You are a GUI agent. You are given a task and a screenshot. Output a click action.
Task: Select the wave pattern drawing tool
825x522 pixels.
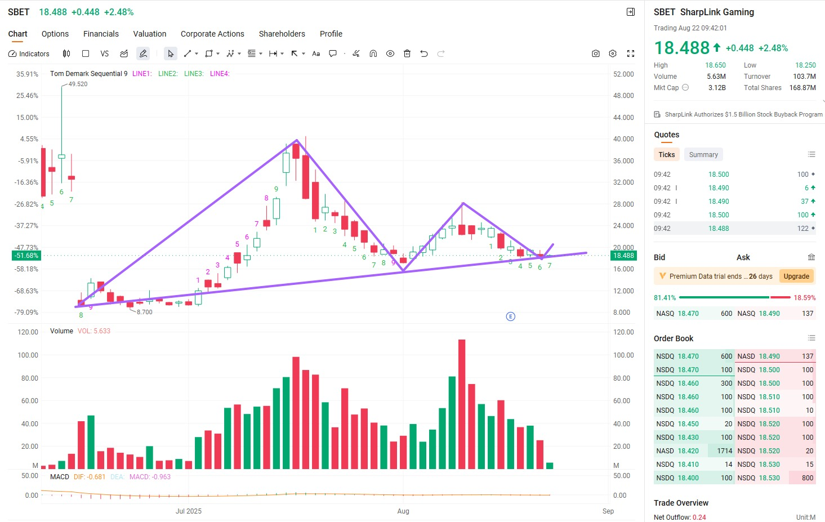pos(230,54)
